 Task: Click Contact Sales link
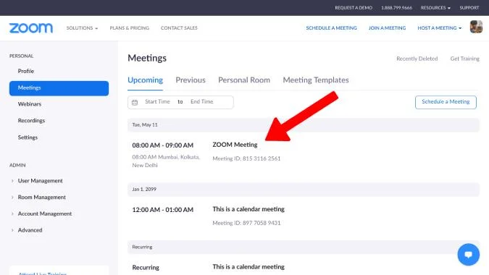179,28
